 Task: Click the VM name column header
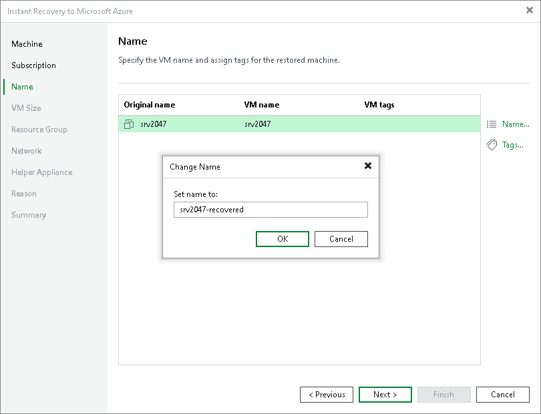pos(262,105)
